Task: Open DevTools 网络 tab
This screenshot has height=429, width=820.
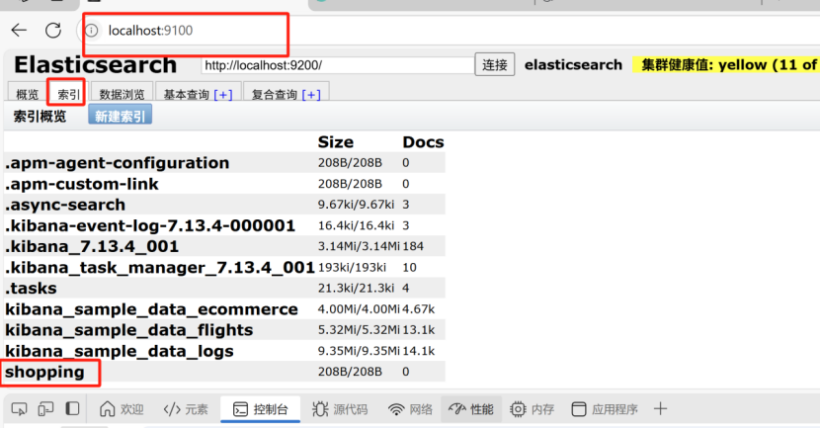Action: pos(411,409)
